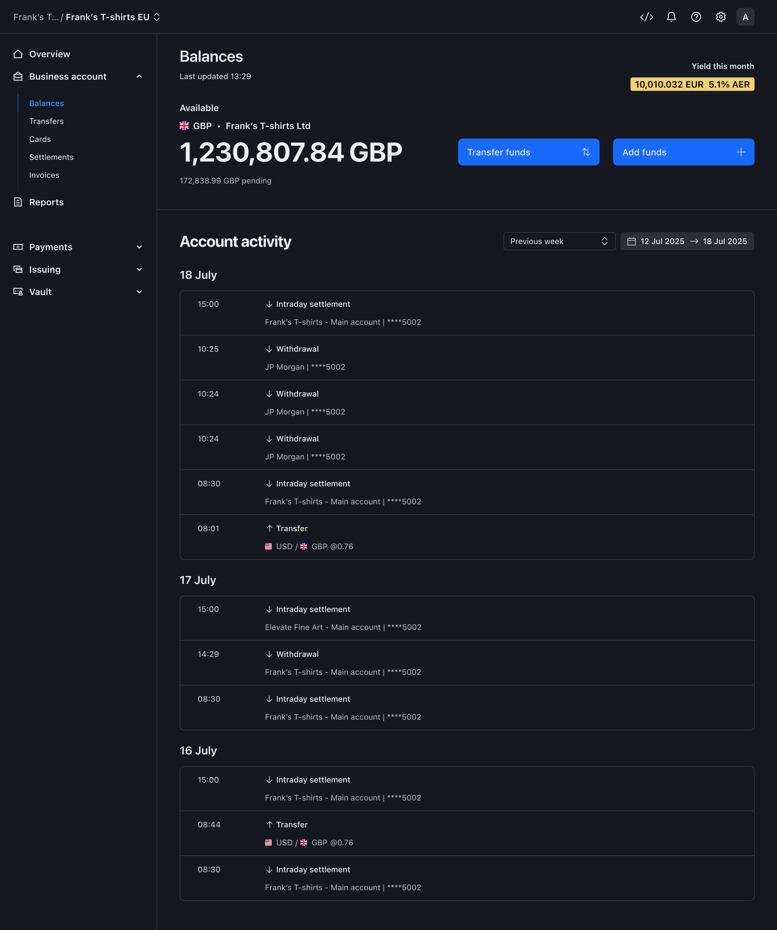
Task: Collapse the Business account section chevron
Action: pyautogui.click(x=139, y=77)
